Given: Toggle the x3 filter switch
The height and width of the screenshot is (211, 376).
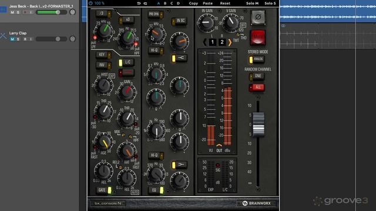Looking at the screenshot, I should pyautogui.click(x=126, y=20).
